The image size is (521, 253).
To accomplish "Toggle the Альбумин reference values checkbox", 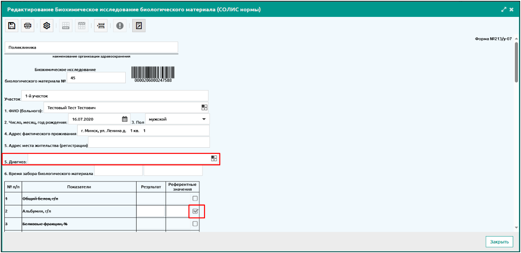I will [x=195, y=211].
